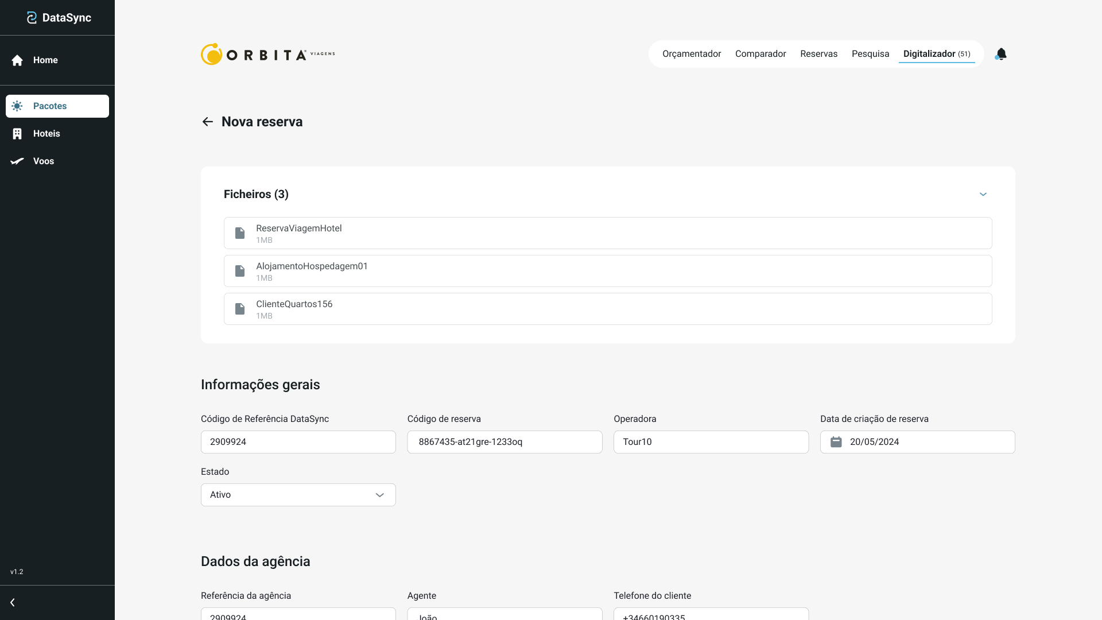Collapse the Ficheiros (3) section

[983, 195]
